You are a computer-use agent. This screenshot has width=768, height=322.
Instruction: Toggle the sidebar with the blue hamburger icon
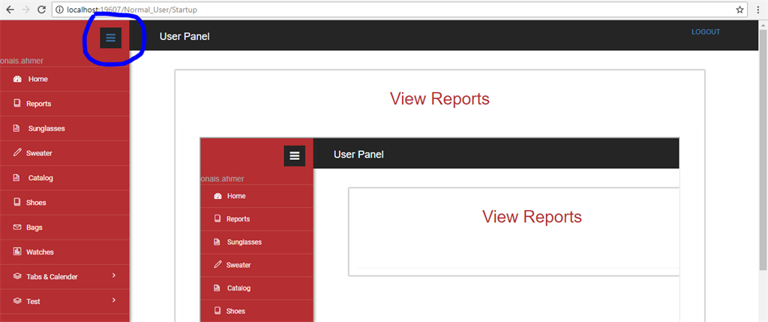tap(111, 38)
